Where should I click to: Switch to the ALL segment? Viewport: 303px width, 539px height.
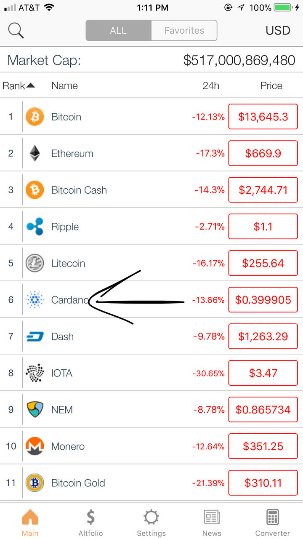pos(118,30)
